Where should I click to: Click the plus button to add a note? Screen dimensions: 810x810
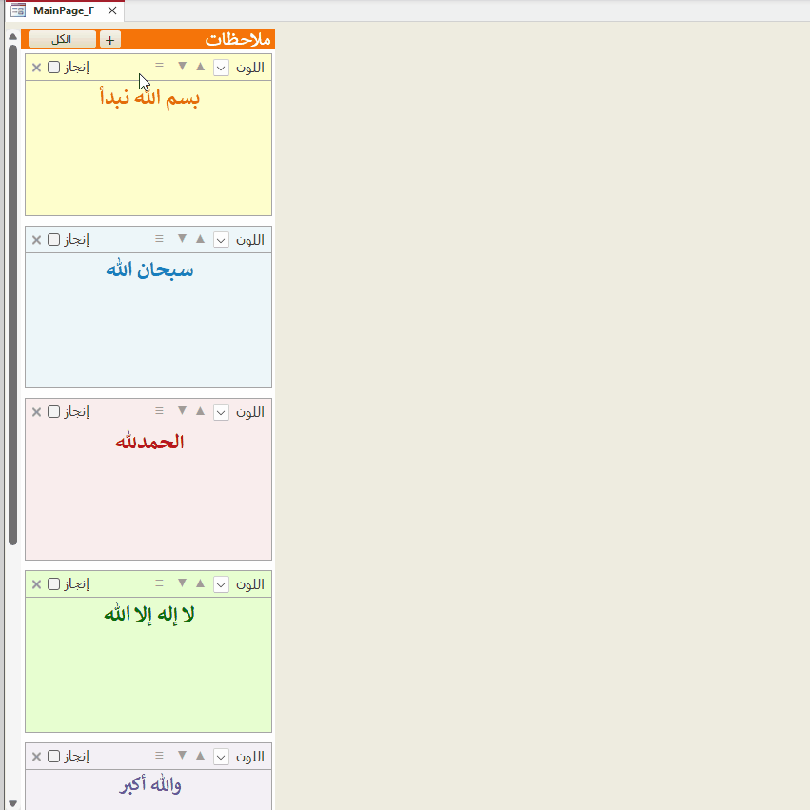110,40
